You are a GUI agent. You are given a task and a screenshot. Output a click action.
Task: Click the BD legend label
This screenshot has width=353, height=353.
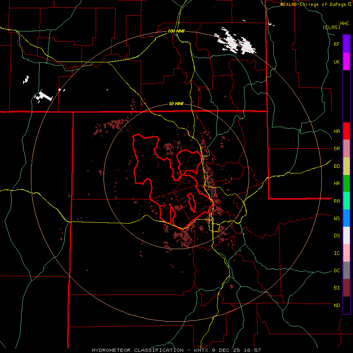coord(337,166)
